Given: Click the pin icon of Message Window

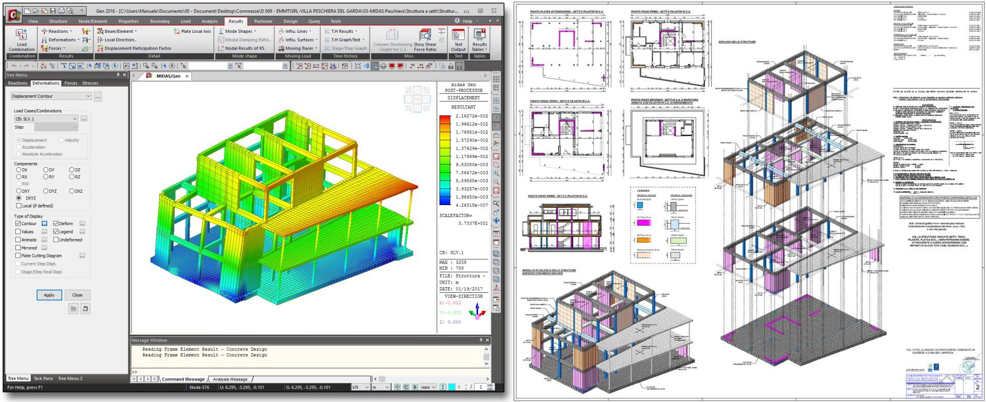Looking at the screenshot, I should click(x=481, y=340).
